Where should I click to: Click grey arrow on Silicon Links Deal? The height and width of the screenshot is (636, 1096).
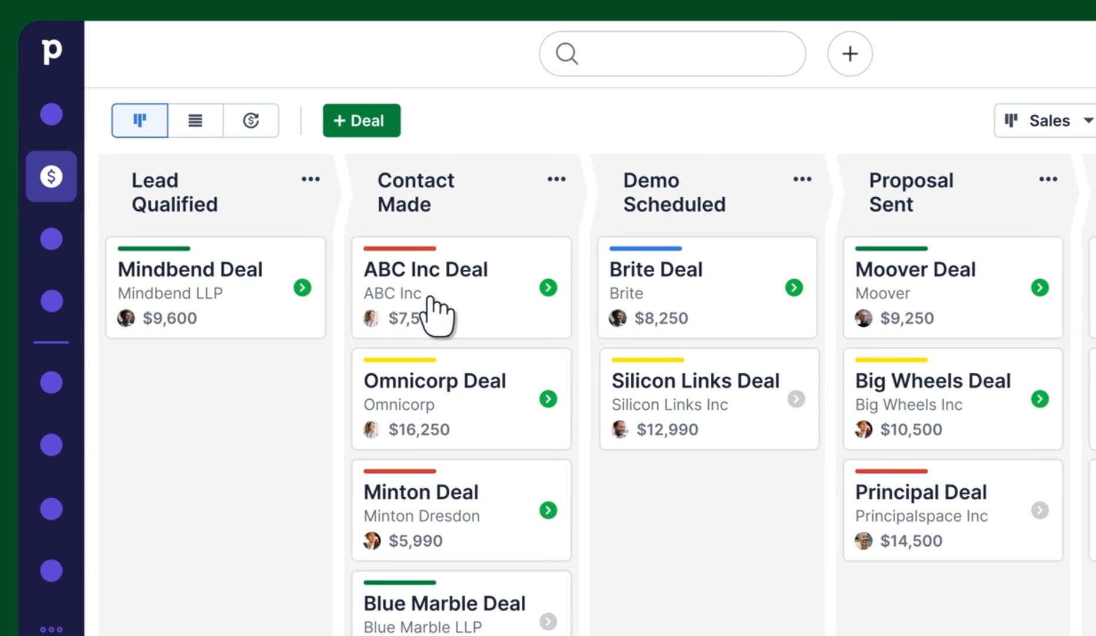click(x=796, y=399)
